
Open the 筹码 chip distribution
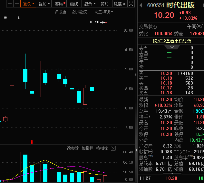tap(59, 4)
